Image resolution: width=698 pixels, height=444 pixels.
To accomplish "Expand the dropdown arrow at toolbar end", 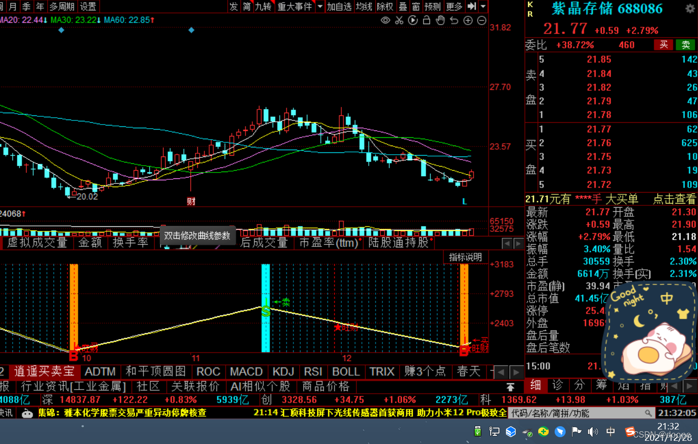I will [483, 6].
